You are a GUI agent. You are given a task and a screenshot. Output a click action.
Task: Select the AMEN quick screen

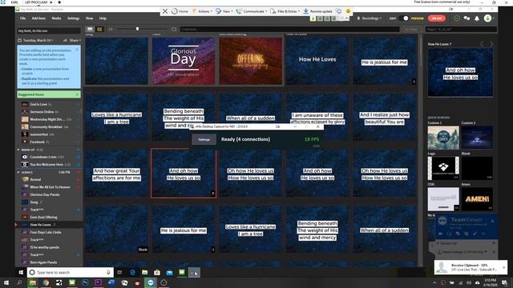[477, 199]
